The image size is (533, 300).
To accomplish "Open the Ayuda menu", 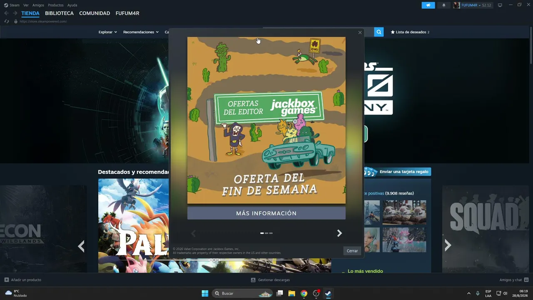I will pyautogui.click(x=72, y=5).
